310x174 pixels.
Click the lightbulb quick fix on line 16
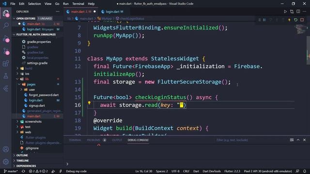89,103
